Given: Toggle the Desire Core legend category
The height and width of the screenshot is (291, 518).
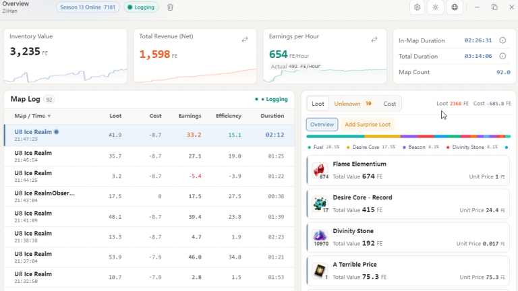Looking at the screenshot, I should [371, 147].
